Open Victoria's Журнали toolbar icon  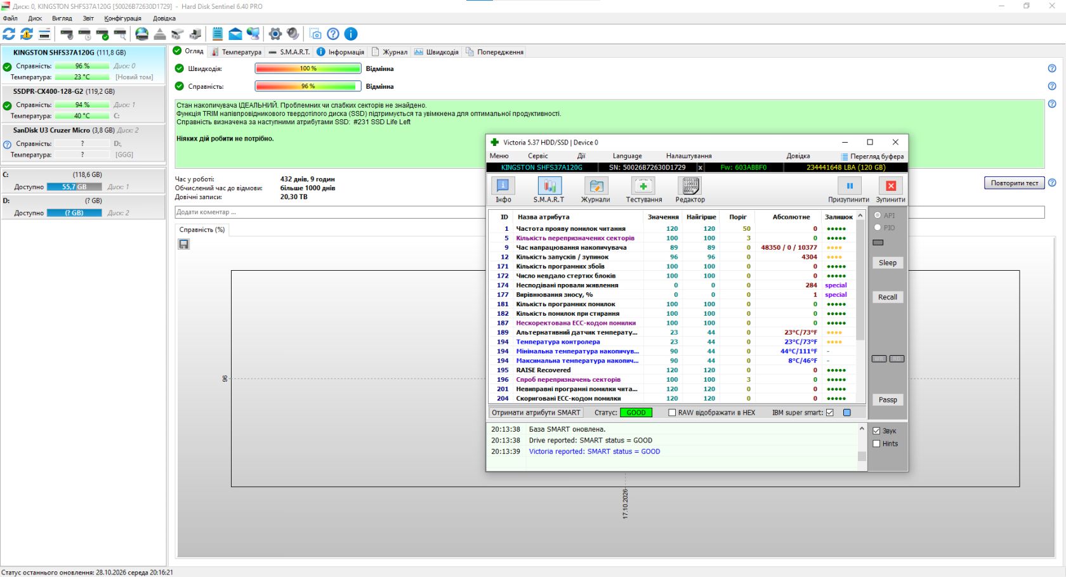tap(596, 185)
